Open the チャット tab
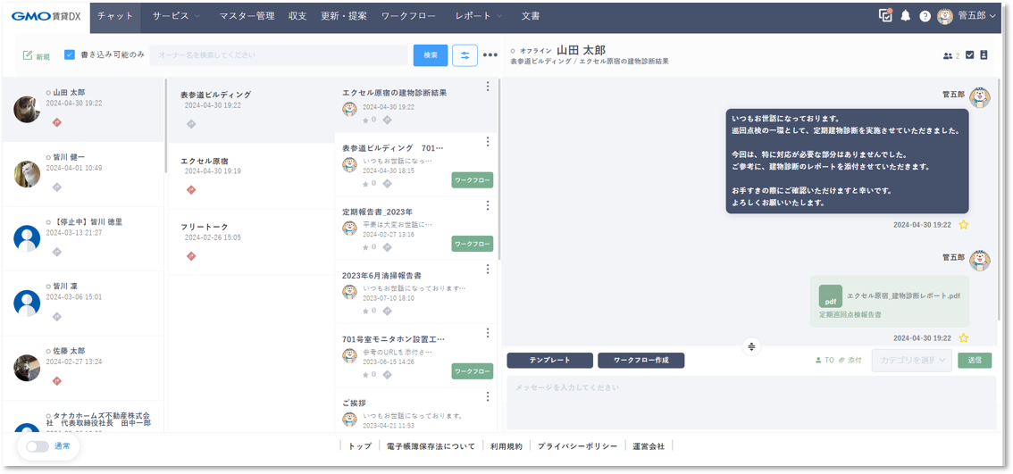 click(115, 16)
